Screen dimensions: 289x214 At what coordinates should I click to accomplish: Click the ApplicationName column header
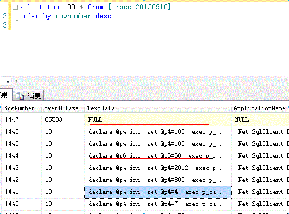(260, 108)
